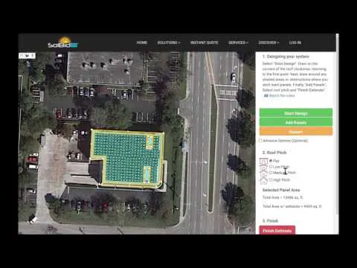Select the Medium Pitch roof option
357x268 pixels.
(271, 173)
